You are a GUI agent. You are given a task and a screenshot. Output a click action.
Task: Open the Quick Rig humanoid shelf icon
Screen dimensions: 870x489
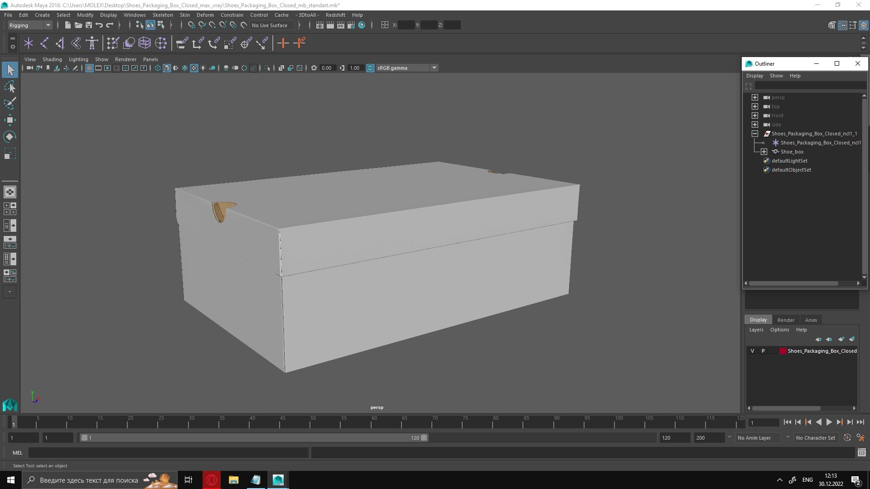[92, 43]
